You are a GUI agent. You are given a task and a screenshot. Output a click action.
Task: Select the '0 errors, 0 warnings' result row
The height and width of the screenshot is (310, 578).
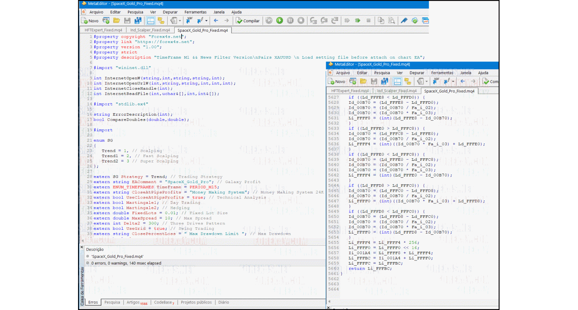pyautogui.click(x=126, y=263)
